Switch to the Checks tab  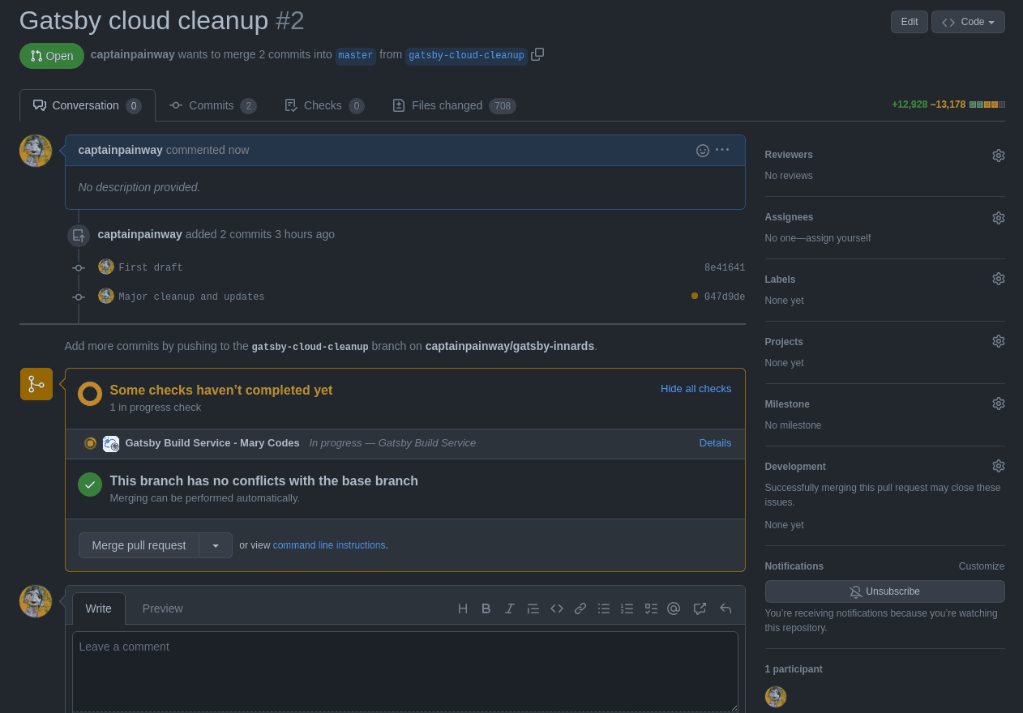point(324,105)
